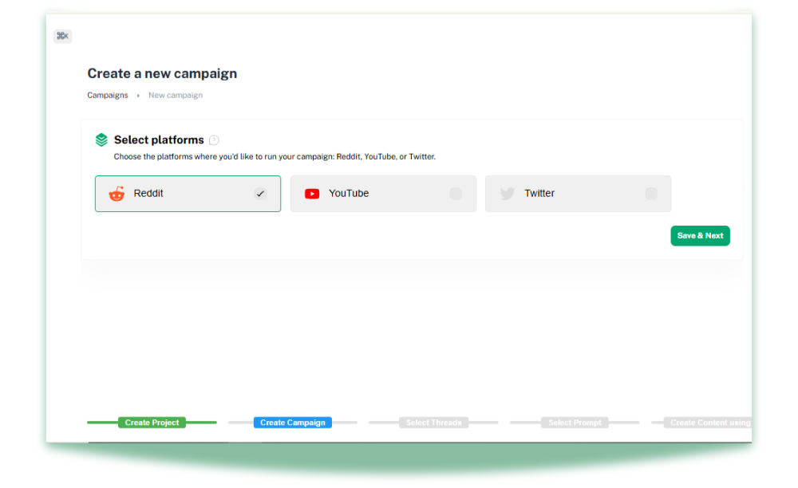Click the Twitter bird logo
Screen dimensions: 798x488
(508, 194)
